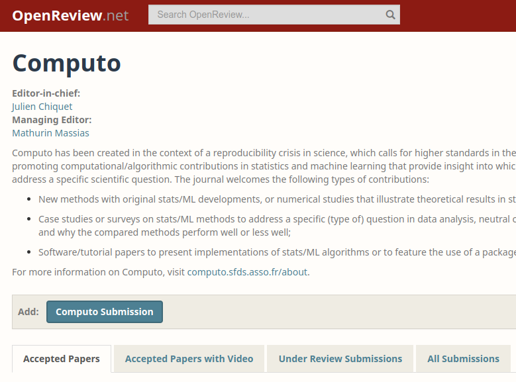This screenshot has width=516, height=382.
Task: Click the New methods bullet text
Action: coord(277,199)
